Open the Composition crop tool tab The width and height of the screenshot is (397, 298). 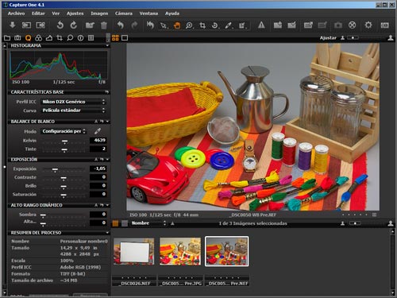click(x=60, y=38)
